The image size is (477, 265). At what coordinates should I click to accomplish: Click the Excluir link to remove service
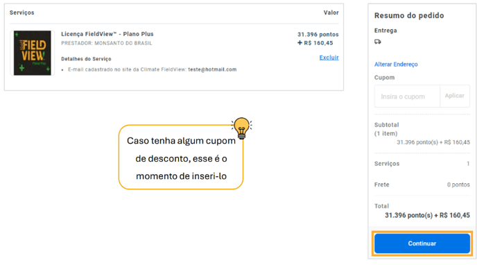329,58
